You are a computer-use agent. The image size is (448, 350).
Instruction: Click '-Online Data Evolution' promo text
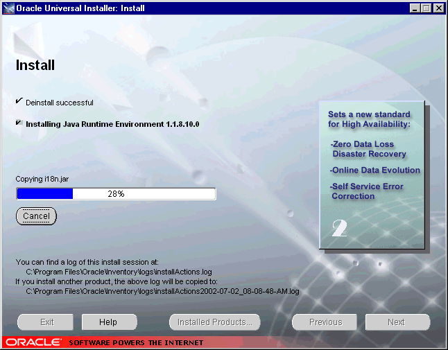(x=375, y=170)
